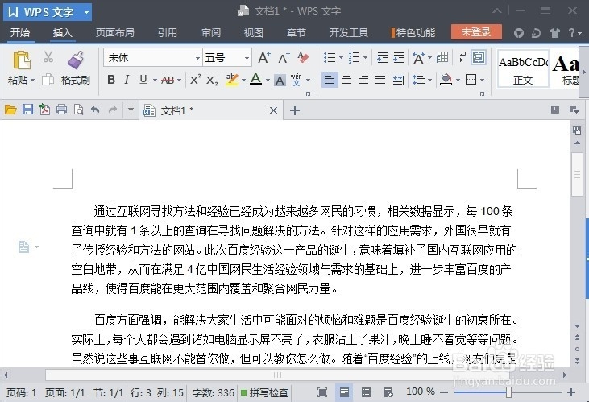Toggle underline formatting
This screenshot has width=589, height=402.
[x=143, y=80]
